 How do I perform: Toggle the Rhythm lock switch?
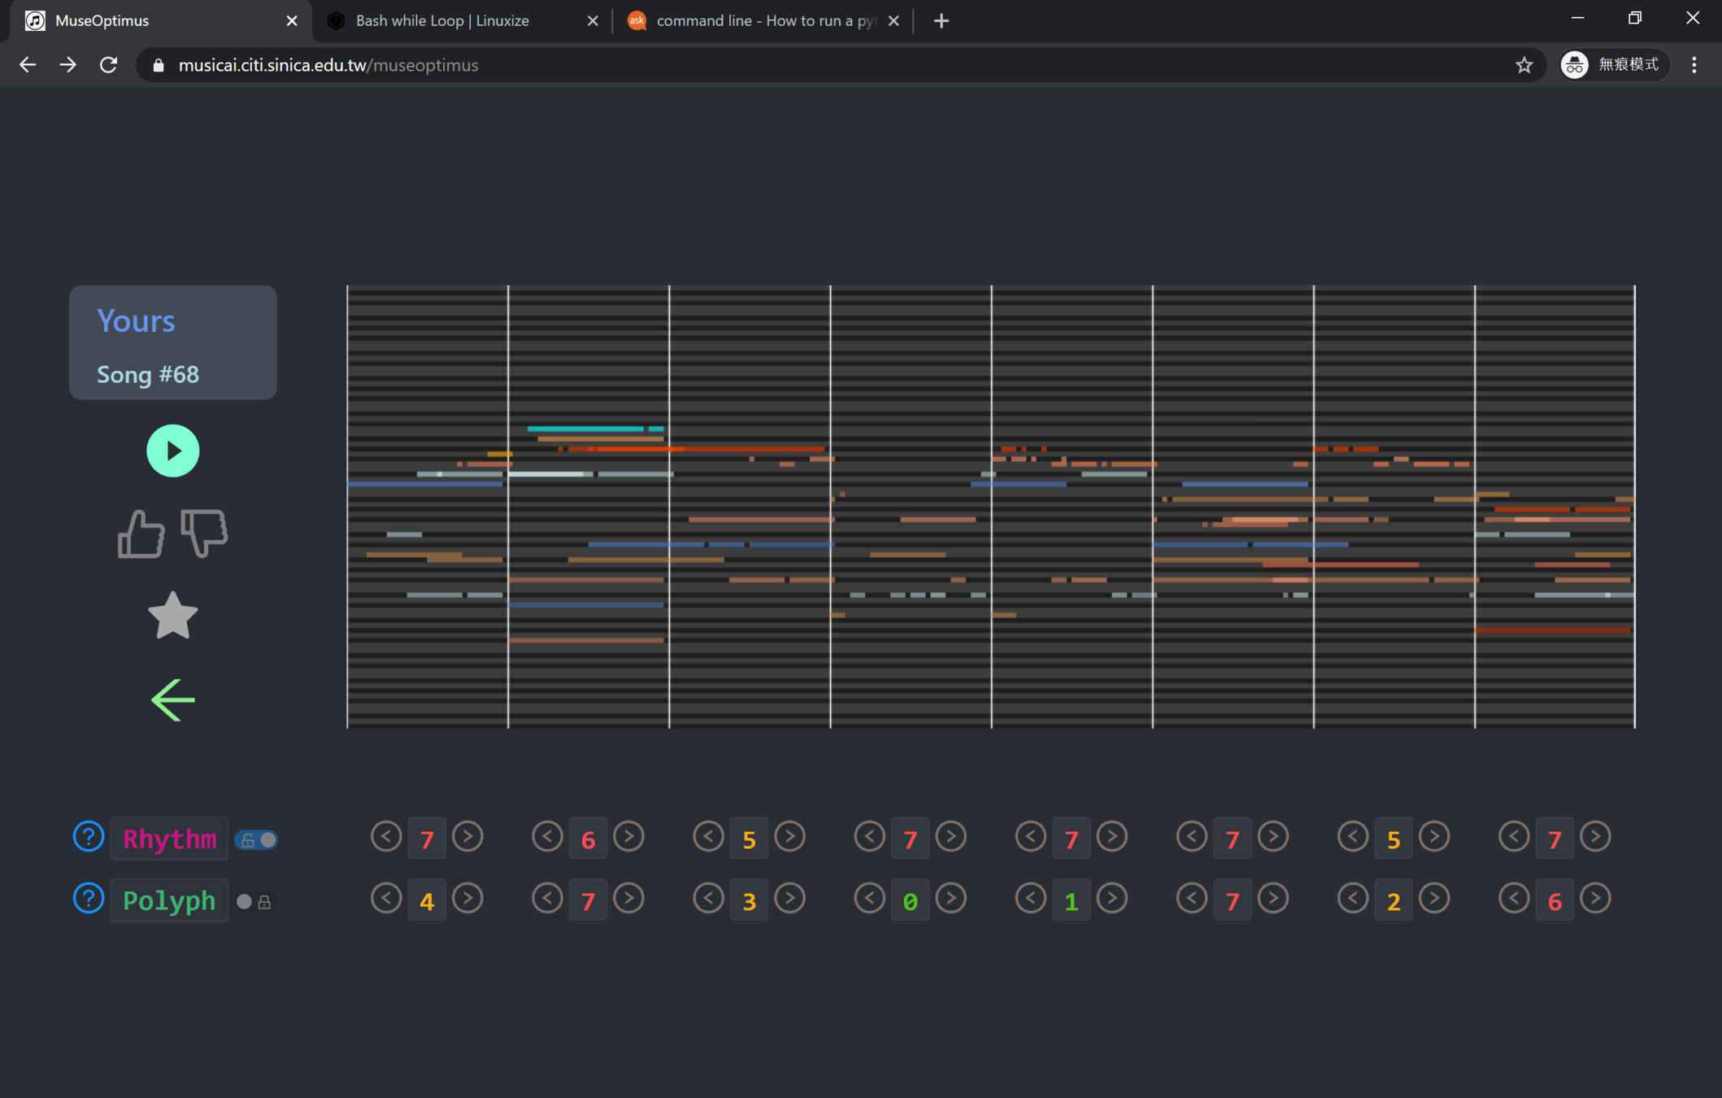coord(257,840)
